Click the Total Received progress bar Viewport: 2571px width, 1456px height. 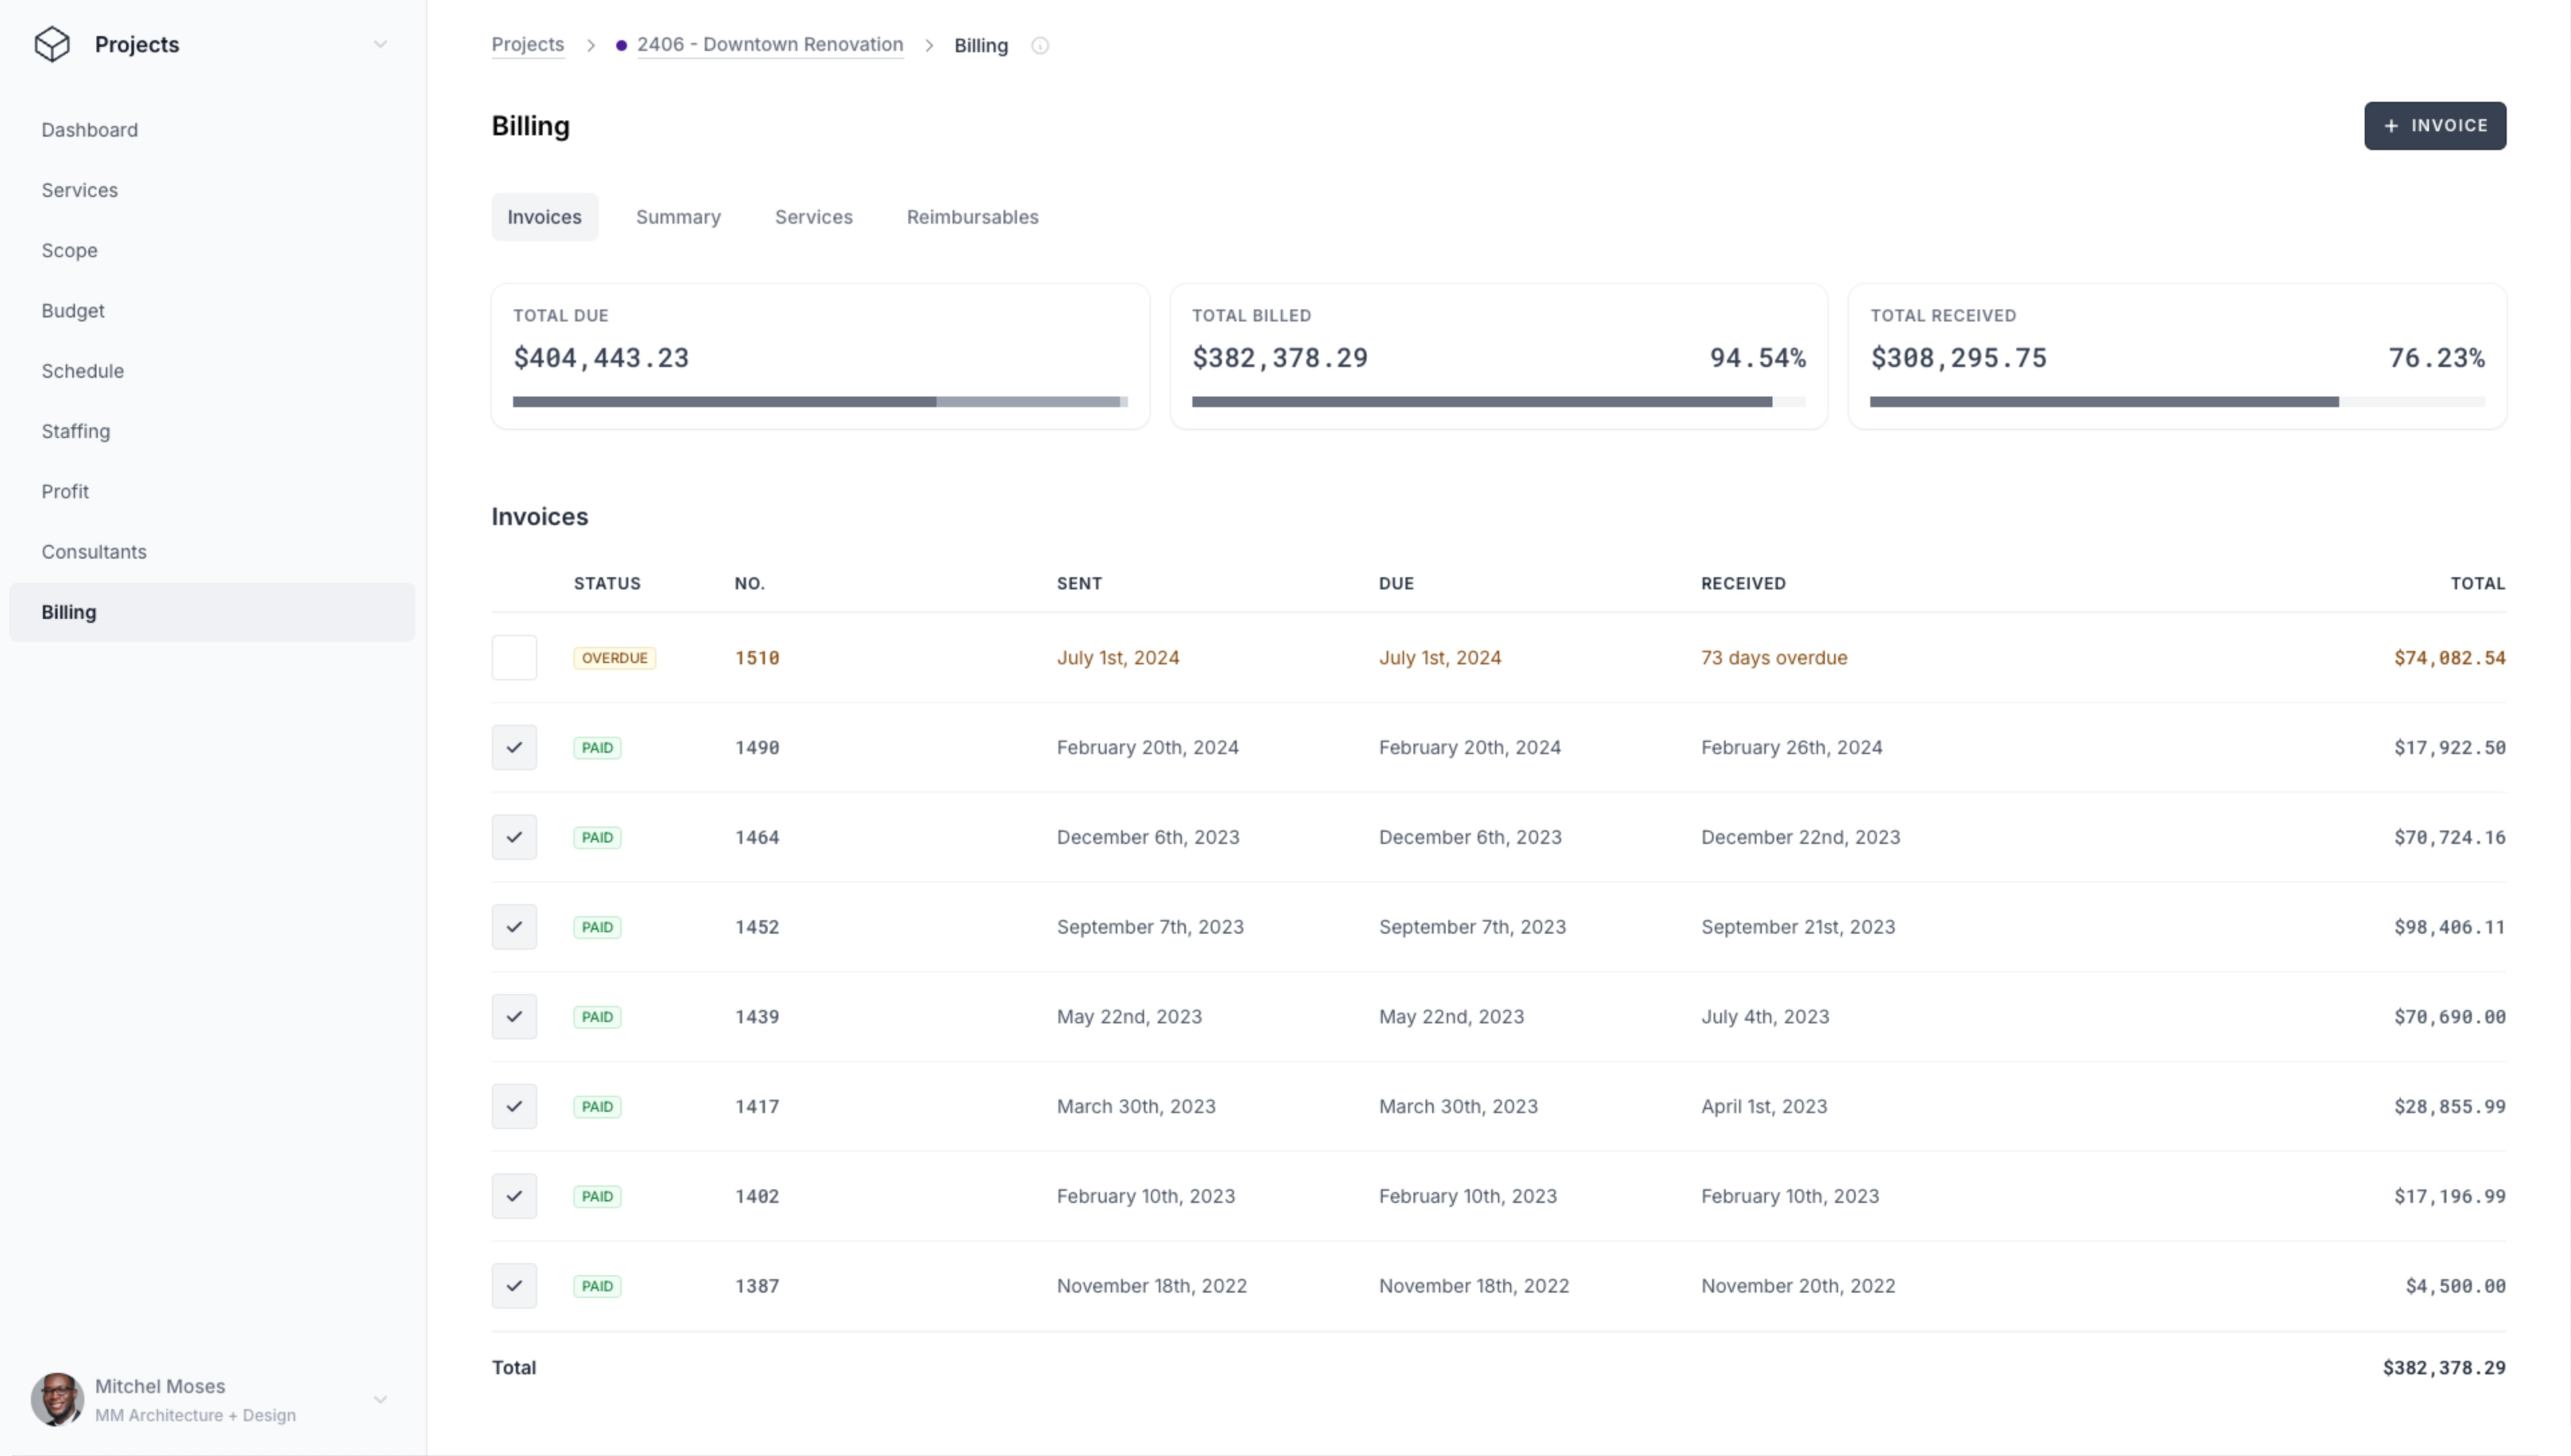pyautogui.click(x=2177, y=402)
